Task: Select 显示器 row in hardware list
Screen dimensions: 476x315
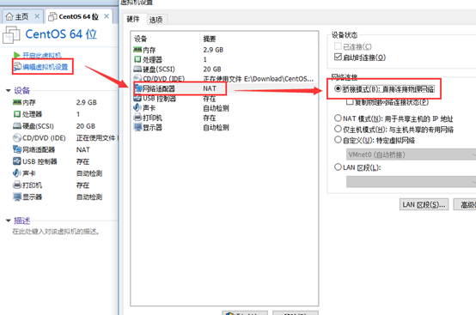Action: [224, 128]
